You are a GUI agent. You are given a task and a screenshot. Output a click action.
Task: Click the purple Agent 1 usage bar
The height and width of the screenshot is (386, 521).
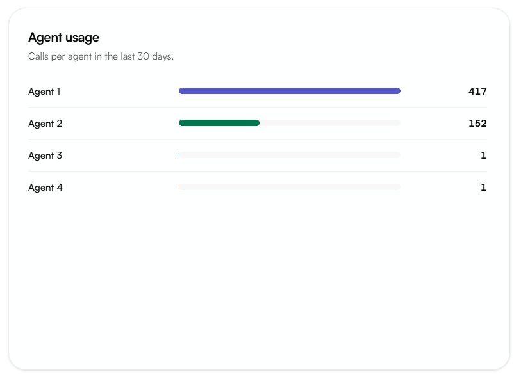click(x=290, y=91)
